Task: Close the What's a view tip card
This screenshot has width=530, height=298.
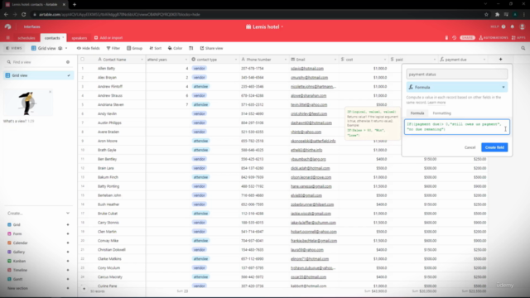Action: click(51, 92)
